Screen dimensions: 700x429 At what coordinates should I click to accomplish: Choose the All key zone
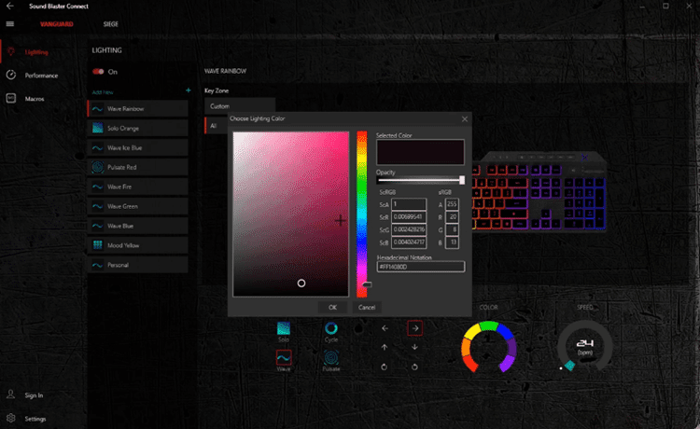pyautogui.click(x=217, y=126)
